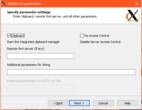The image size is (142, 110).
Task: Focus the Remote font server text field
Action: click(x=41, y=56)
